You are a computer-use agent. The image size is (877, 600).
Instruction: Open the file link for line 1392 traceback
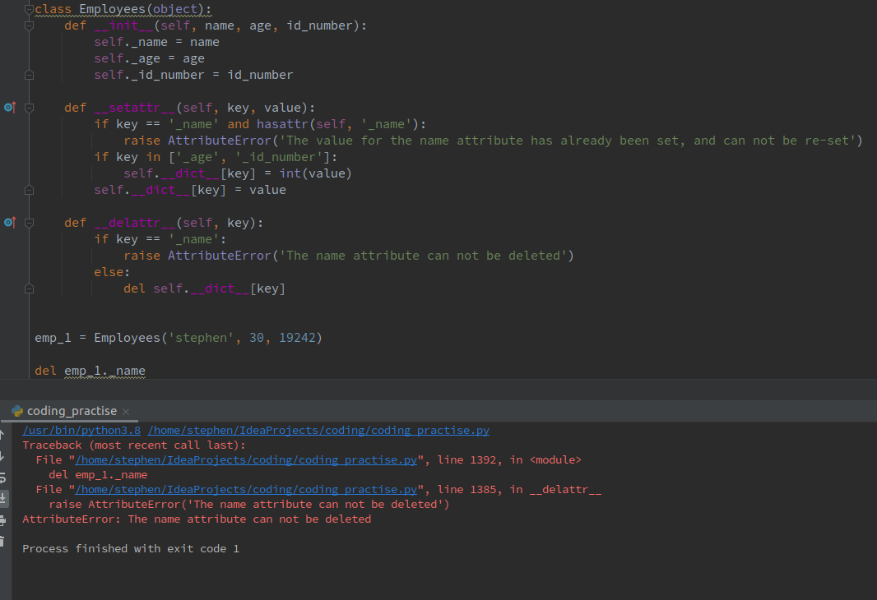tap(246, 459)
